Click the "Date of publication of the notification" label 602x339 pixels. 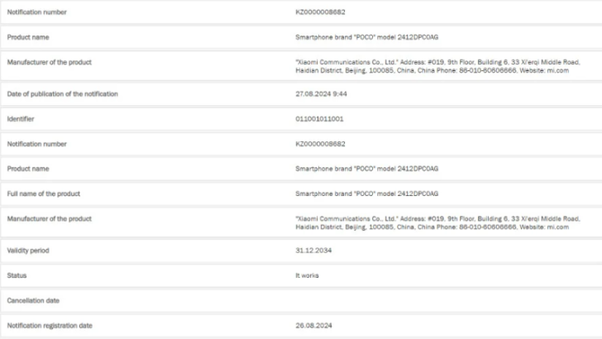tap(62, 94)
